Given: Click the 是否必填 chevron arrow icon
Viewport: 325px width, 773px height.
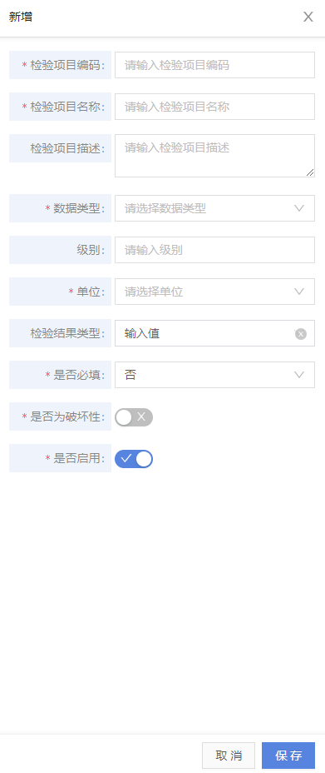Looking at the screenshot, I should pos(299,375).
